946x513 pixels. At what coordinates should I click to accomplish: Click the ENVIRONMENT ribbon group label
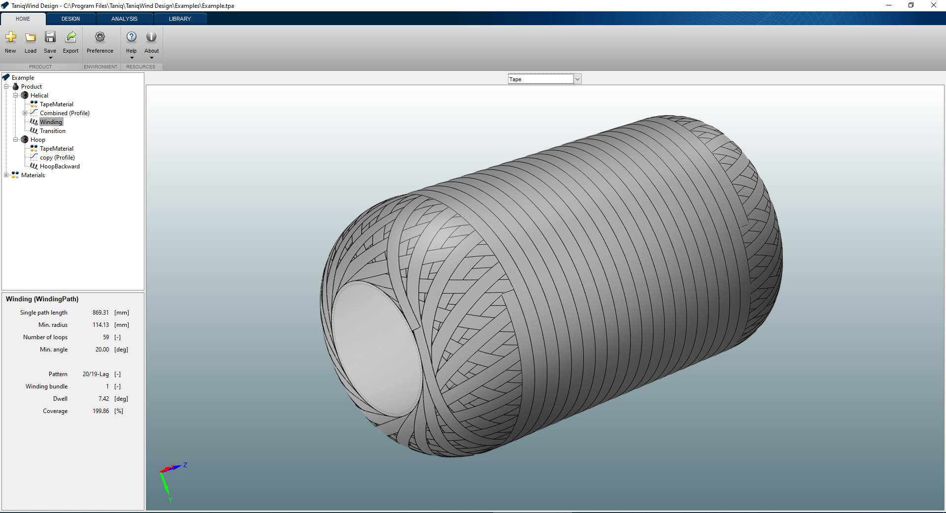(x=101, y=66)
